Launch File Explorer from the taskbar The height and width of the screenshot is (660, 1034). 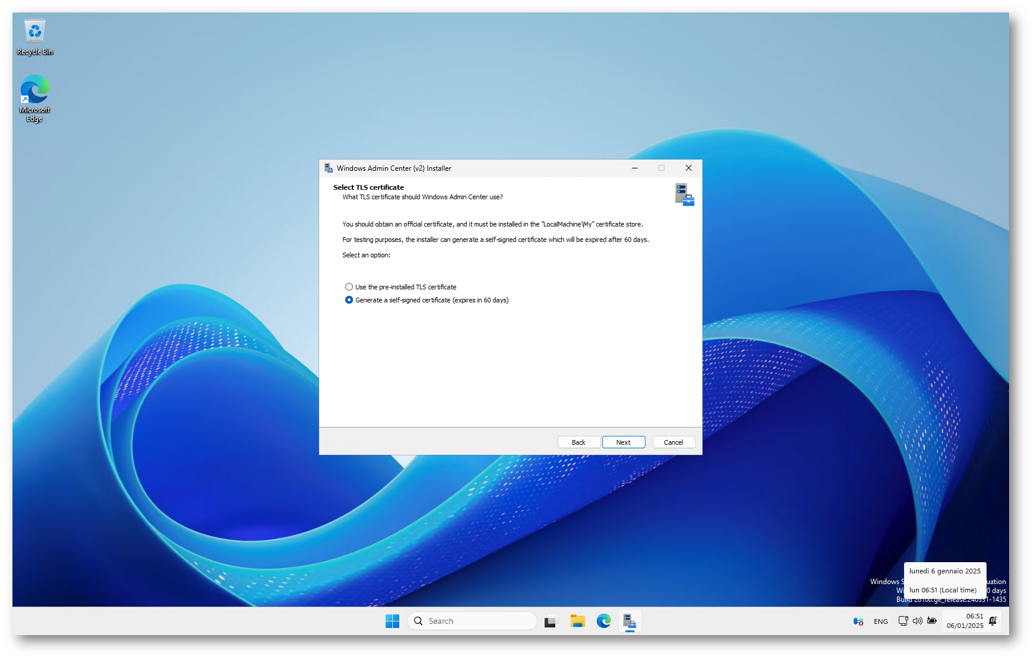point(578,621)
